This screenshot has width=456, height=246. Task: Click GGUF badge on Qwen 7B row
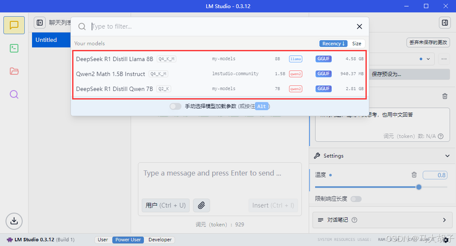(x=323, y=89)
